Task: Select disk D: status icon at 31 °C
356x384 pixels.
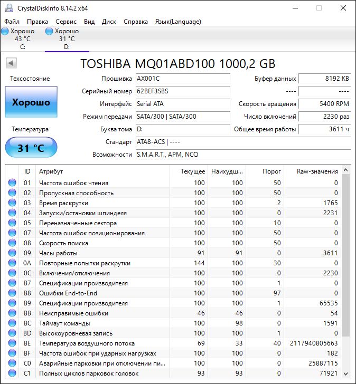Action: (50, 32)
